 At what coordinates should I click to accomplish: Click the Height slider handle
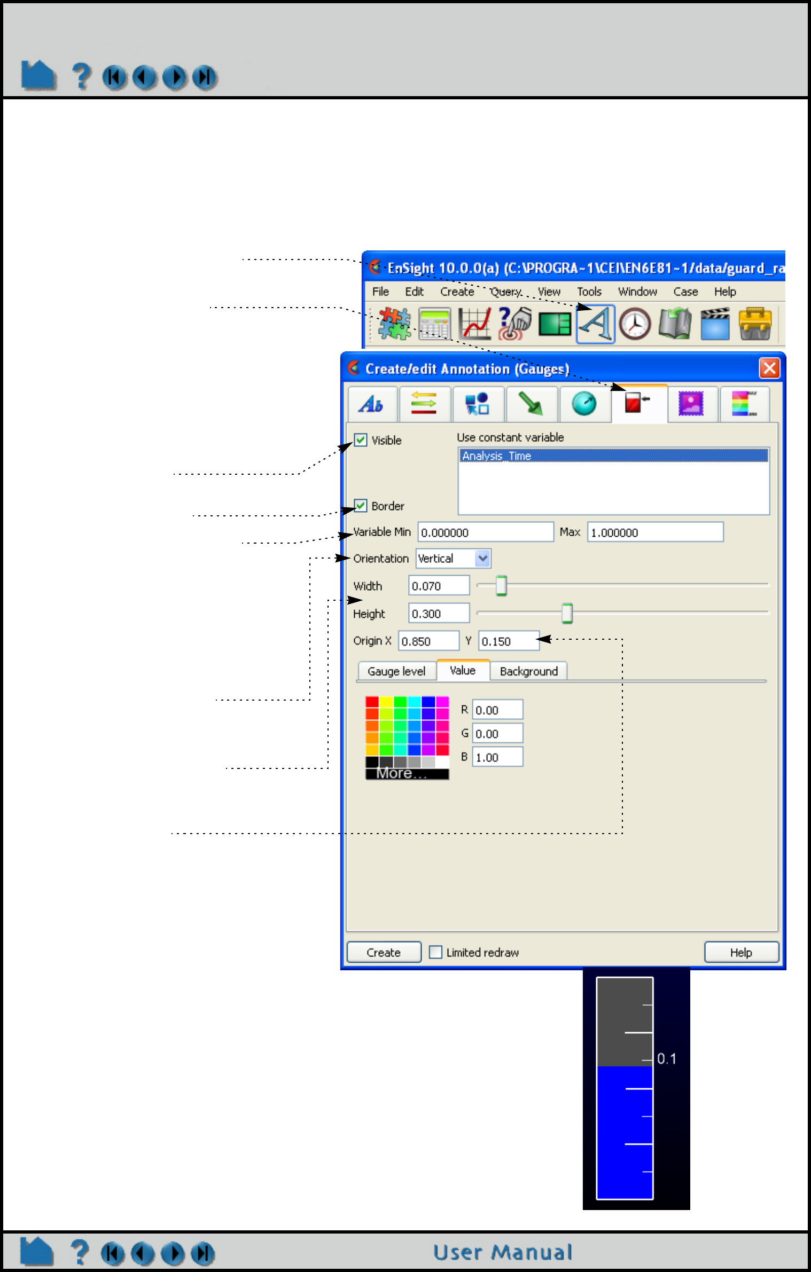pyautogui.click(x=567, y=613)
